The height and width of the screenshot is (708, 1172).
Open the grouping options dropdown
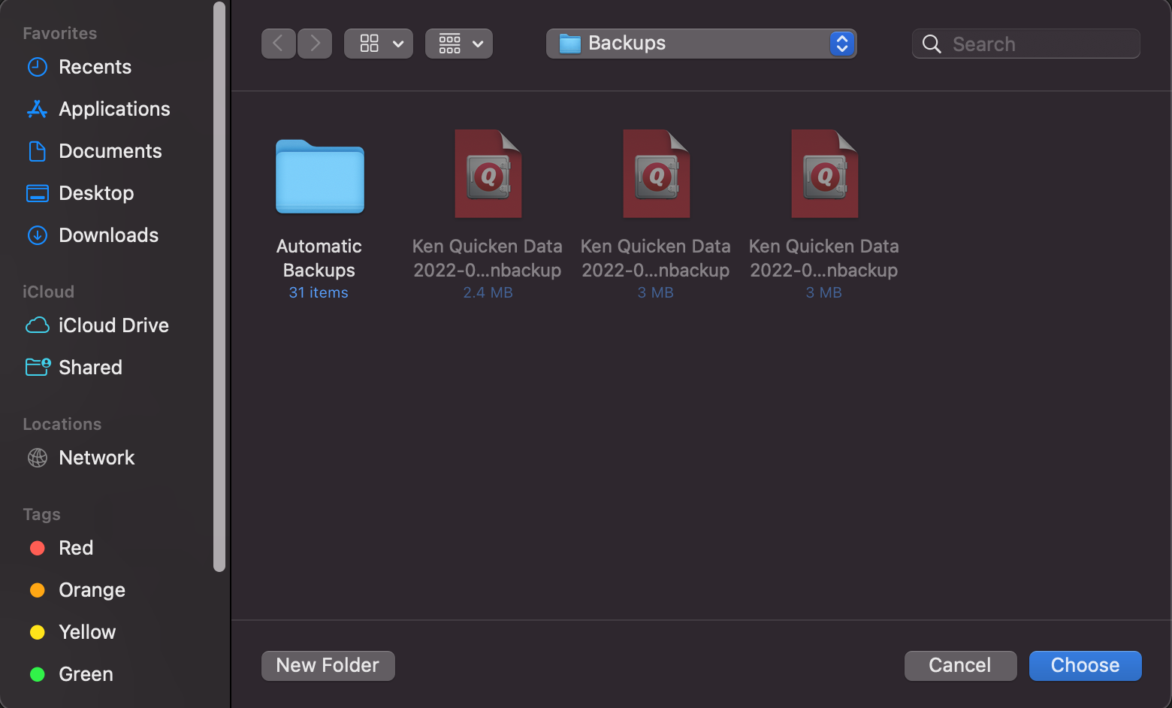(x=459, y=44)
